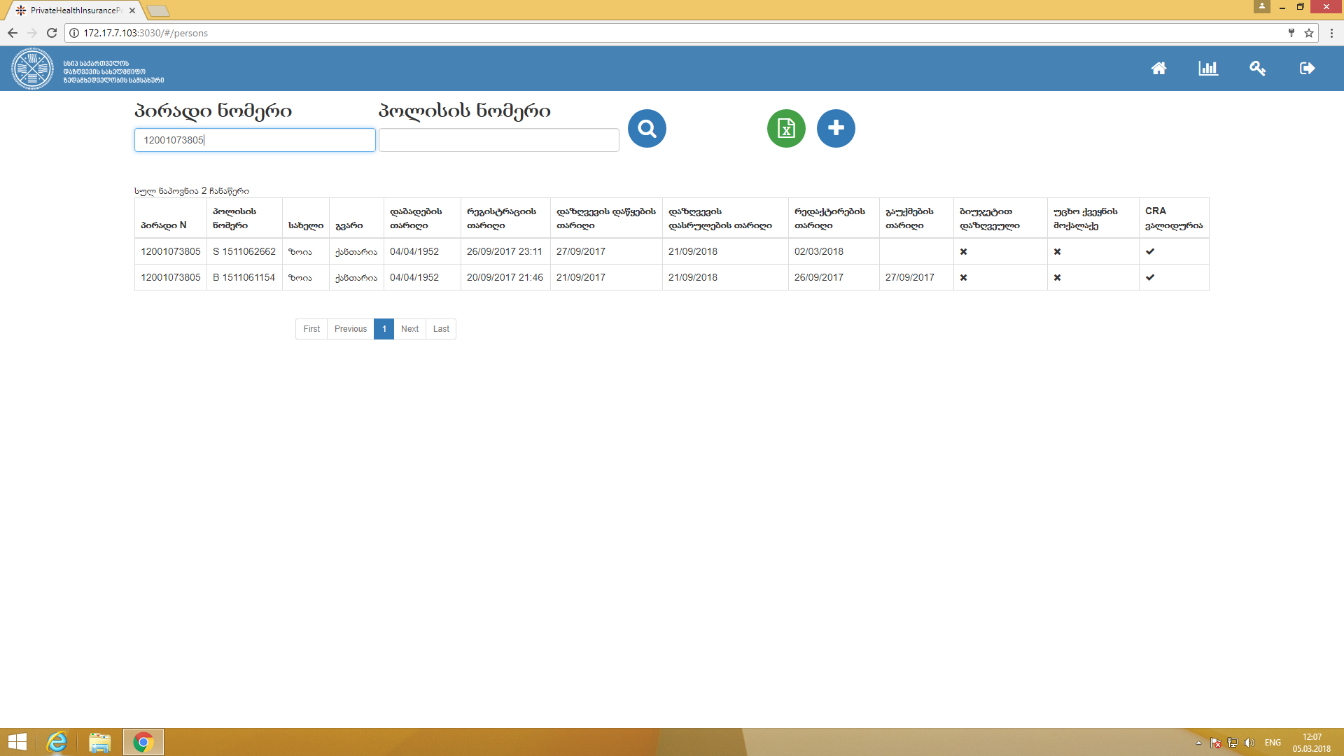Viewport: 1344px width, 756px height.
Task: Click the personal number input field
Action: point(255,140)
